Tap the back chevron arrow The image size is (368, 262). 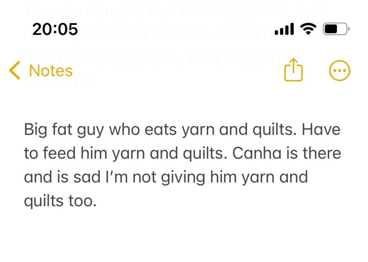point(15,70)
